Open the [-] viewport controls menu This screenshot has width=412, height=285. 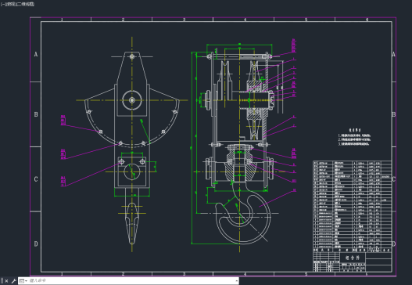2,4
